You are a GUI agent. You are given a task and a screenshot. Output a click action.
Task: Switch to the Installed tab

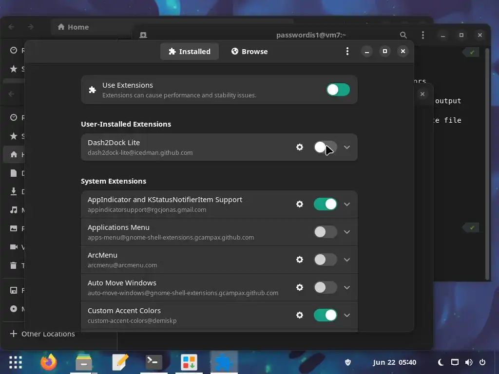coord(190,51)
